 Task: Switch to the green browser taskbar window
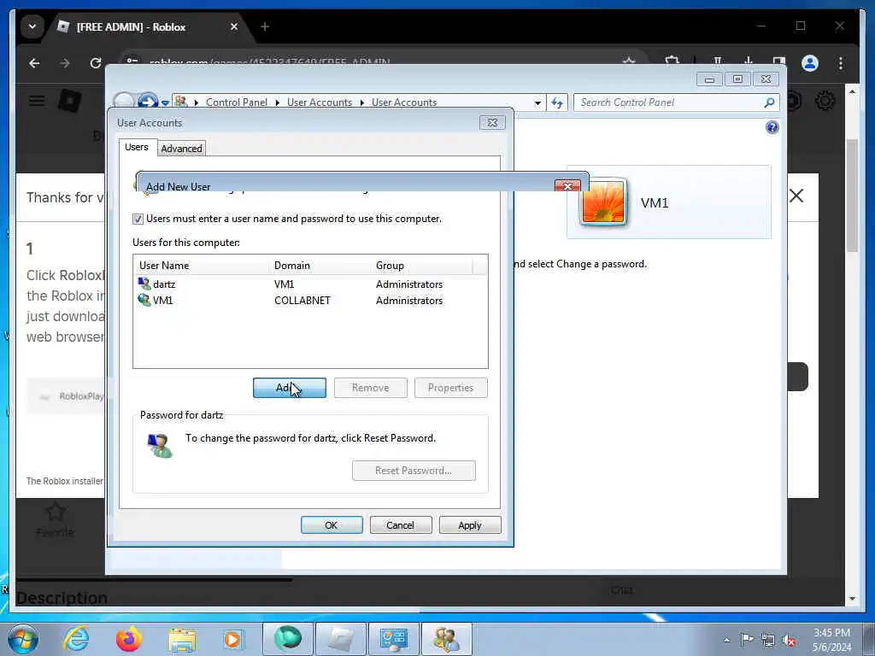pos(288,639)
